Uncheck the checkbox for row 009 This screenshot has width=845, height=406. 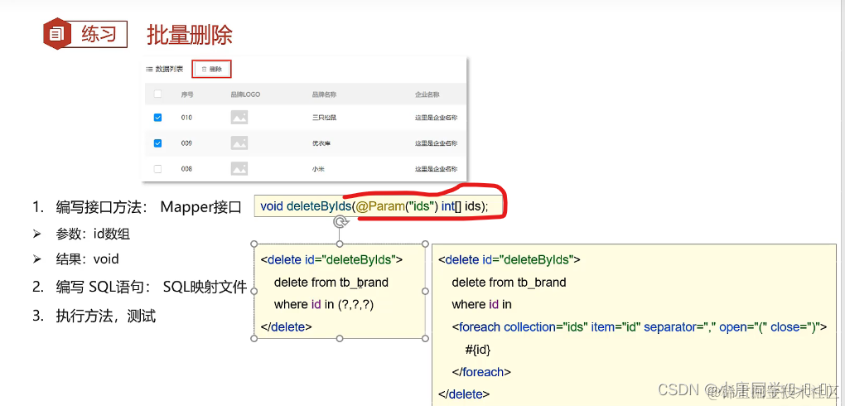(x=158, y=143)
